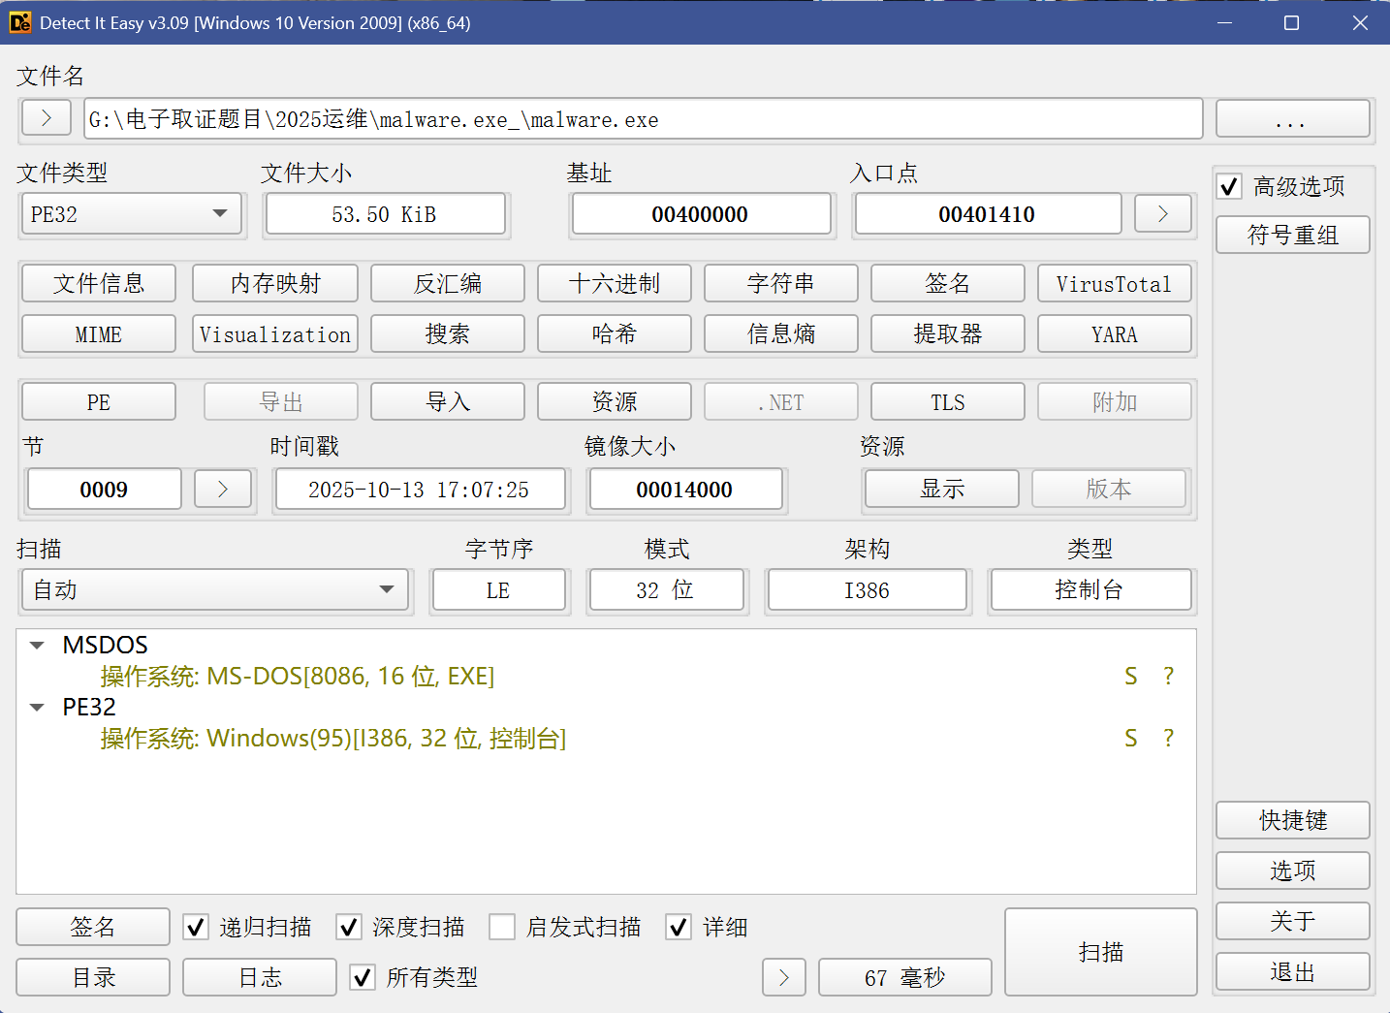This screenshot has width=1390, height=1013.
Task: Click the arrow button left of file path
Action: coord(46,118)
